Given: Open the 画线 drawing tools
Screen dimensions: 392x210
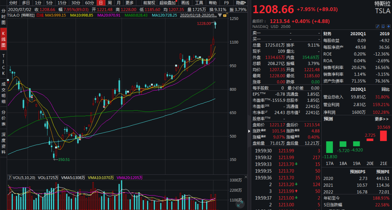Looking at the screenshot, I should coord(185,3).
